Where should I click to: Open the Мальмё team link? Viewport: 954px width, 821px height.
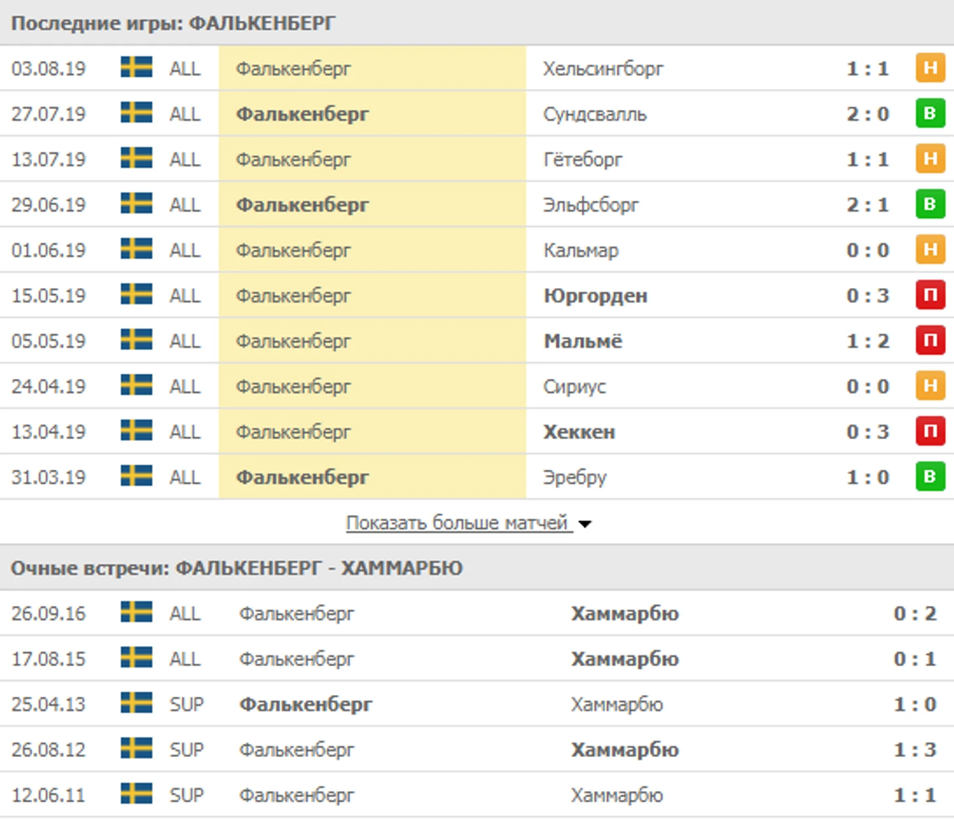(583, 341)
